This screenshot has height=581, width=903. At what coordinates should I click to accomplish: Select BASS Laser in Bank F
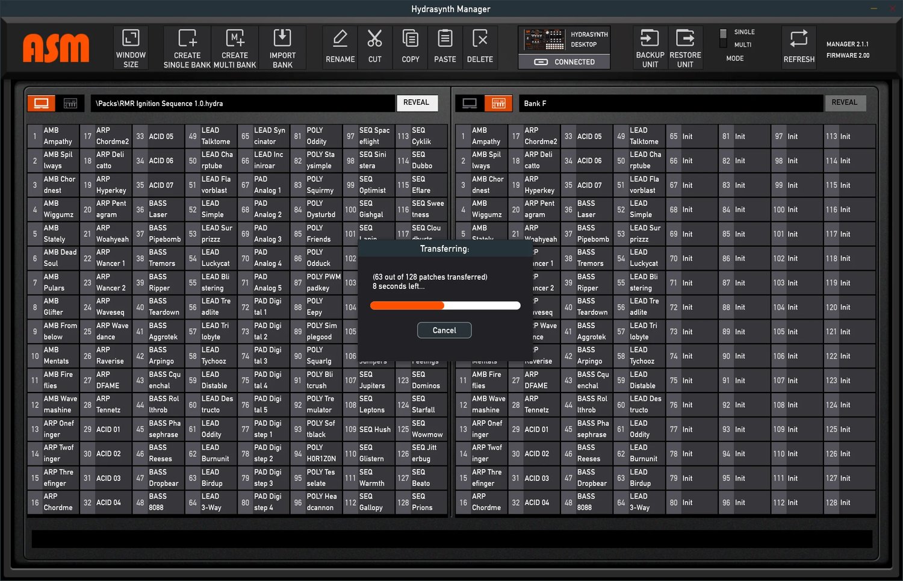(x=587, y=209)
